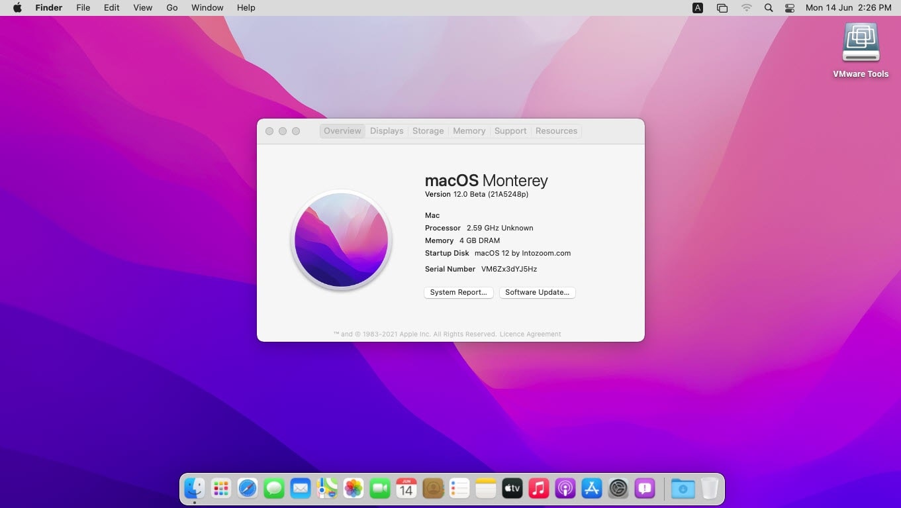Image resolution: width=901 pixels, height=508 pixels.
Task: Launch the App Store from the Dock
Action: pos(592,489)
